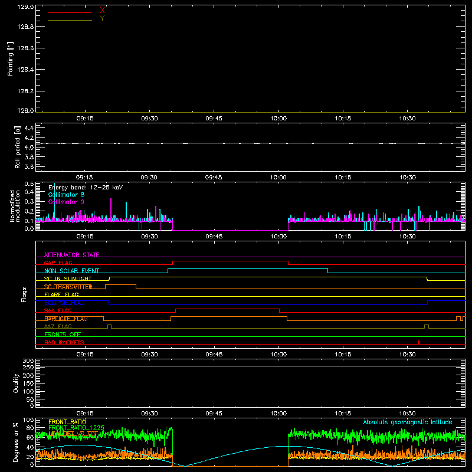Select the cyan 'Collimator 8' legend label
472x472 pixels.
pos(66,195)
